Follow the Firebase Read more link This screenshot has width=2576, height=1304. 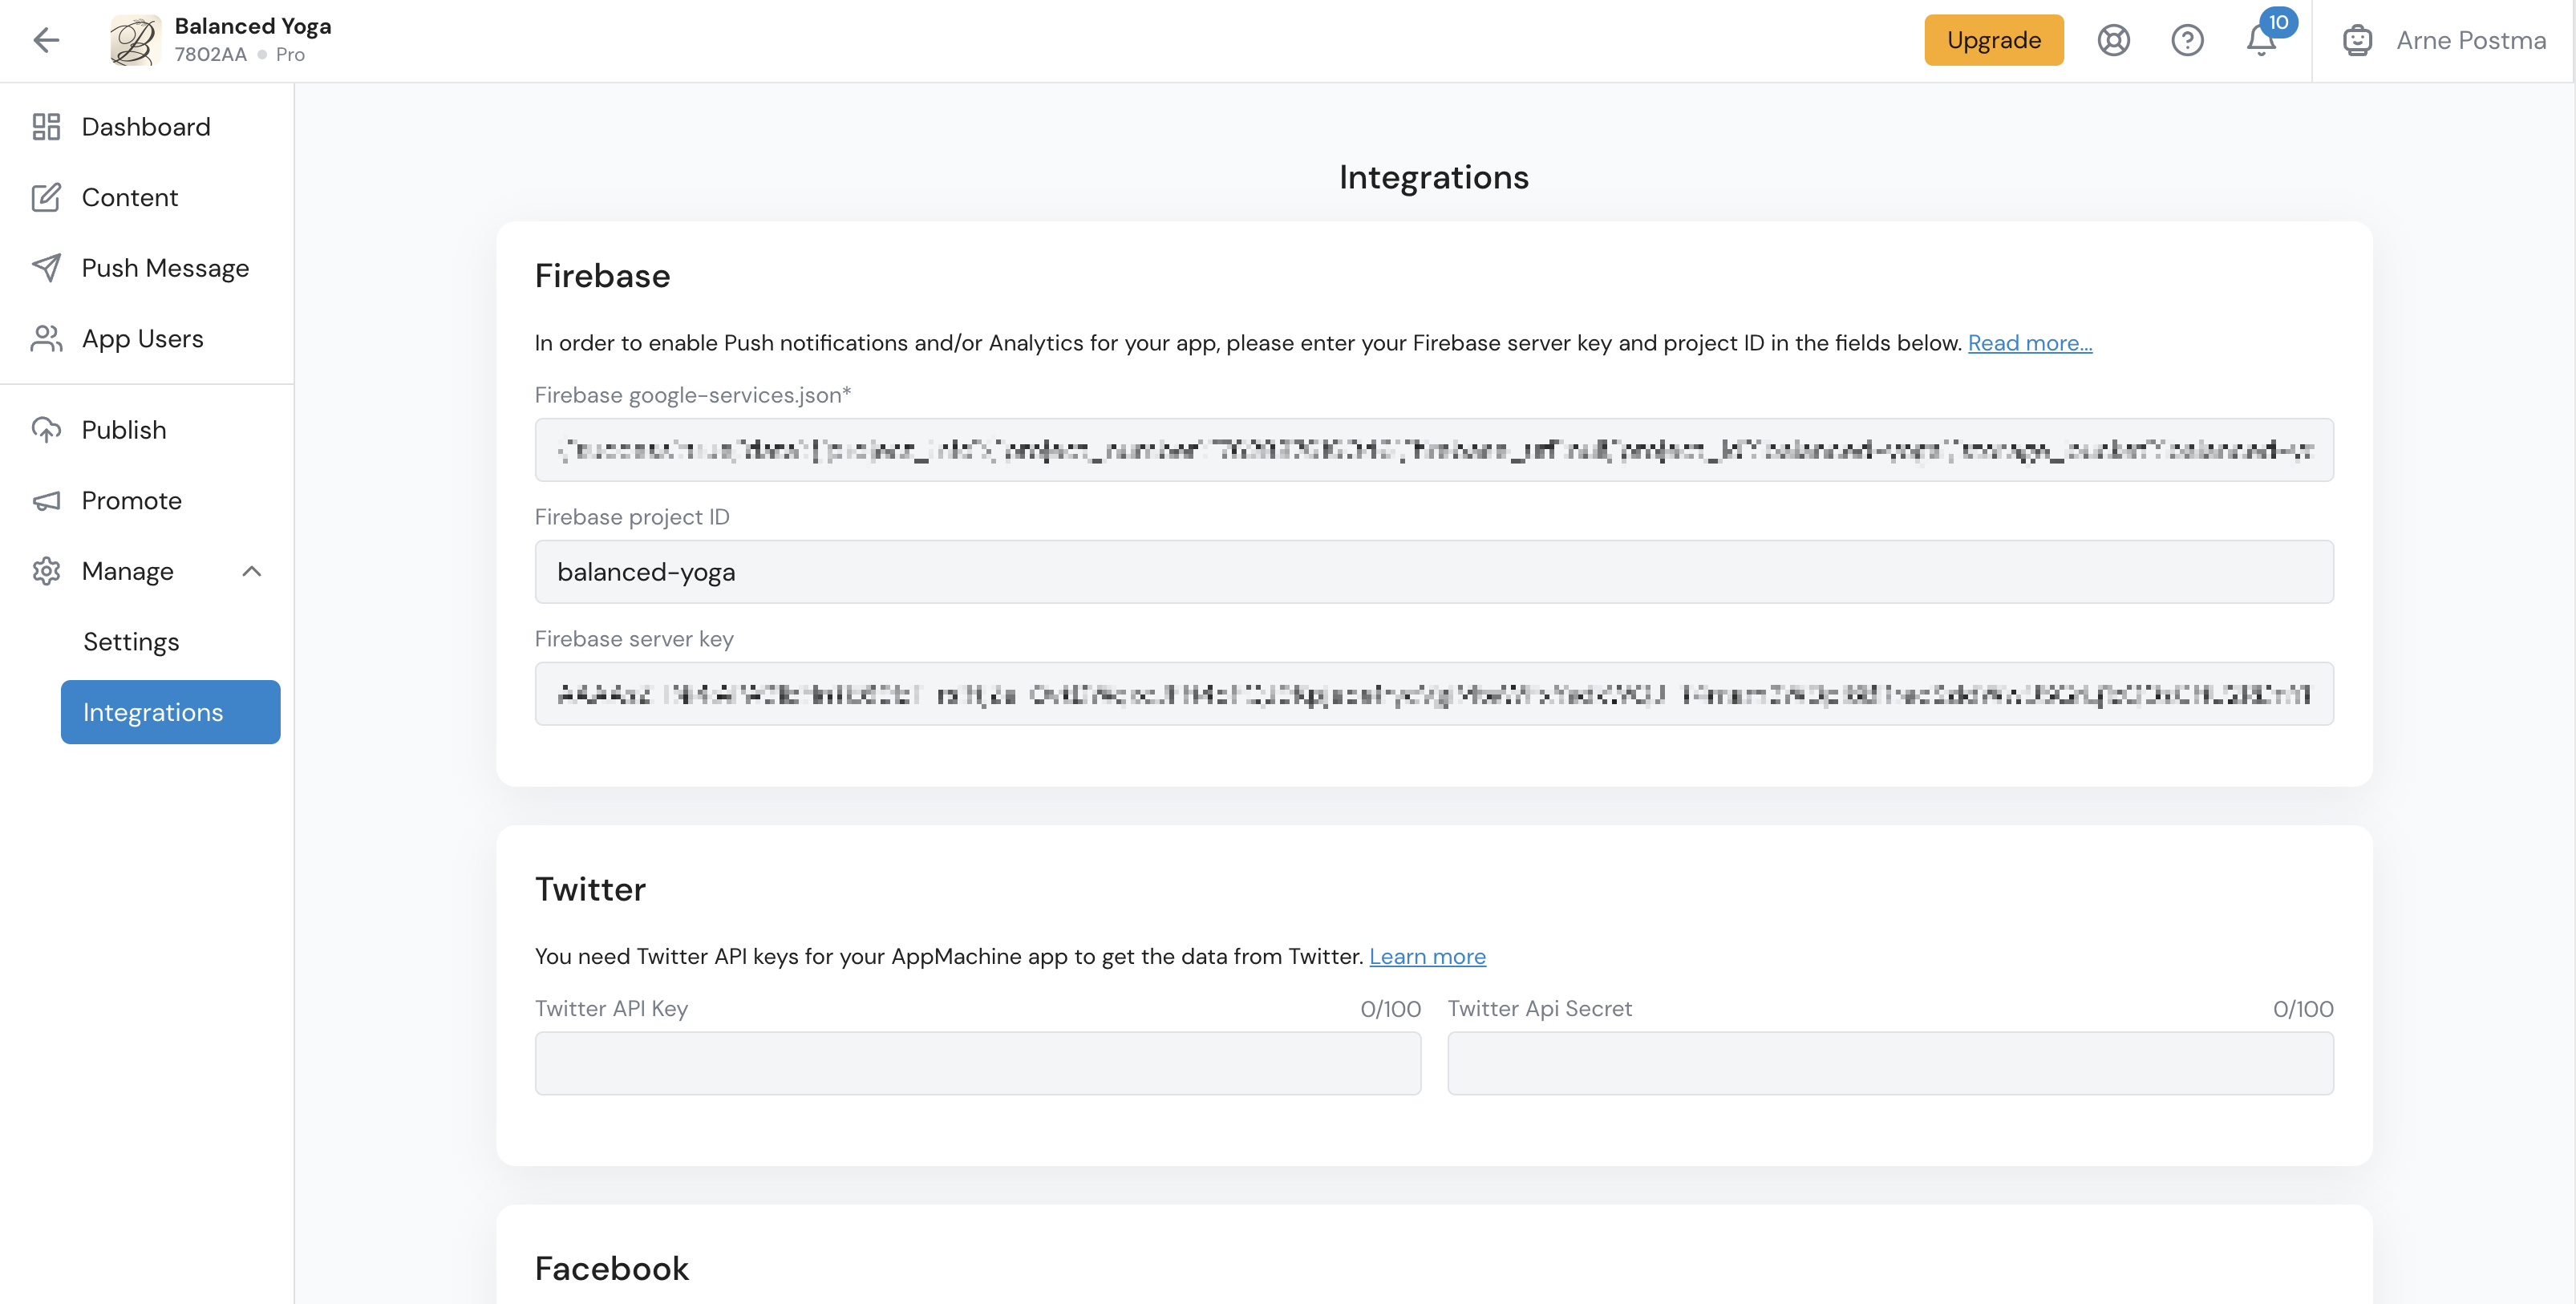tap(2029, 343)
